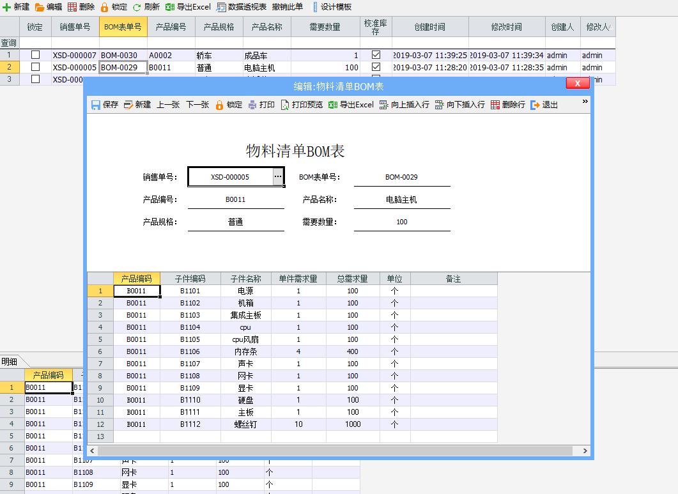
Task: Open the pivot table tool in main toolbar
Action: tap(222, 7)
